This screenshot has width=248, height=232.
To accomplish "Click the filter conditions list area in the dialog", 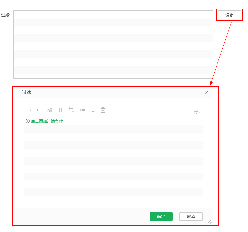I will 113,157.
